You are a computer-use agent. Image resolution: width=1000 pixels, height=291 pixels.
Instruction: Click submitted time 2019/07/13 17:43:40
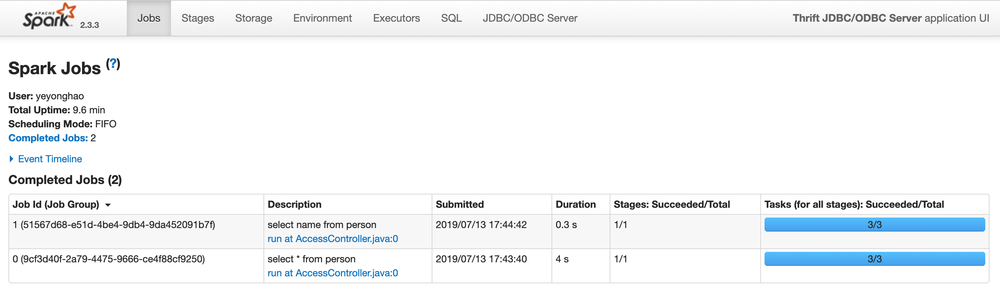481,259
